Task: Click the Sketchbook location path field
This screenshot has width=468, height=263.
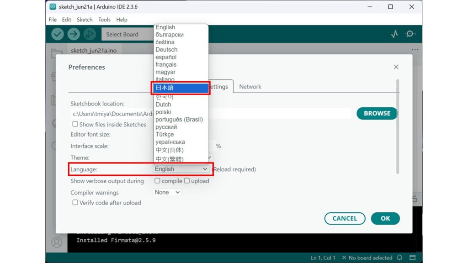Action: tap(211, 114)
